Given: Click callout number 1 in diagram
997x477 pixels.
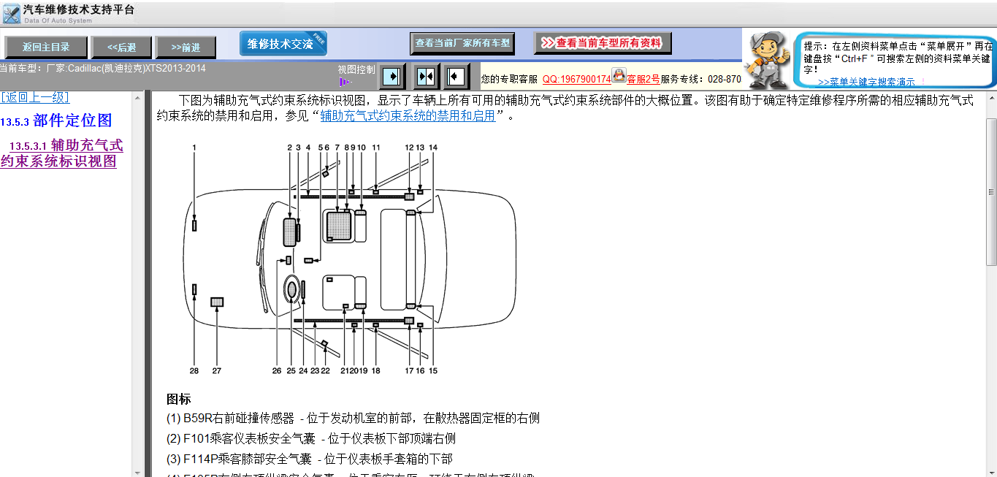Looking at the screenshot, I should [x=194, y=148].
